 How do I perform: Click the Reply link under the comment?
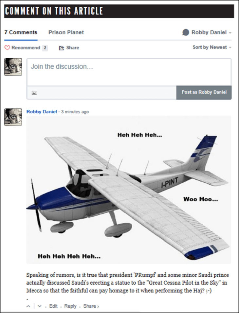pyautogui.click(x=70, y=306)
